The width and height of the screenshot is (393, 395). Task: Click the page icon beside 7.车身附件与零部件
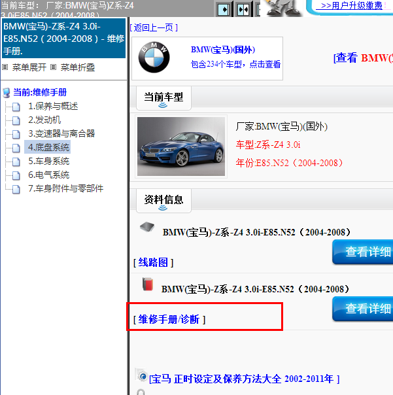pos(16,189)
